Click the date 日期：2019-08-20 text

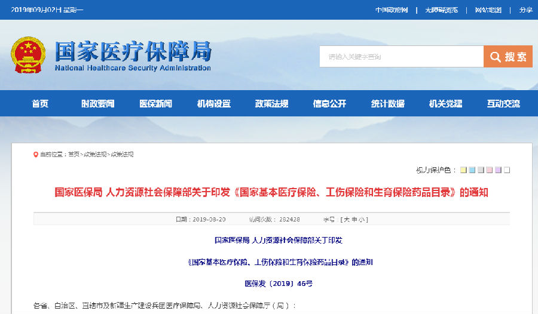pos(201,220)
